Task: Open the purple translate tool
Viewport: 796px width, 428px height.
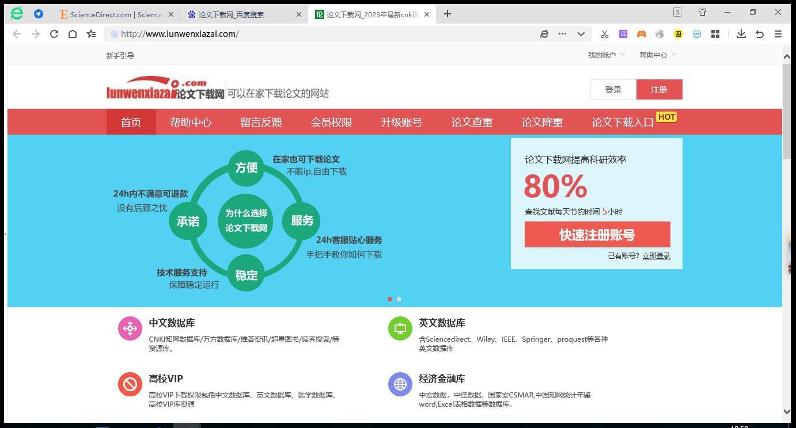Action: [x=623, y=34]
